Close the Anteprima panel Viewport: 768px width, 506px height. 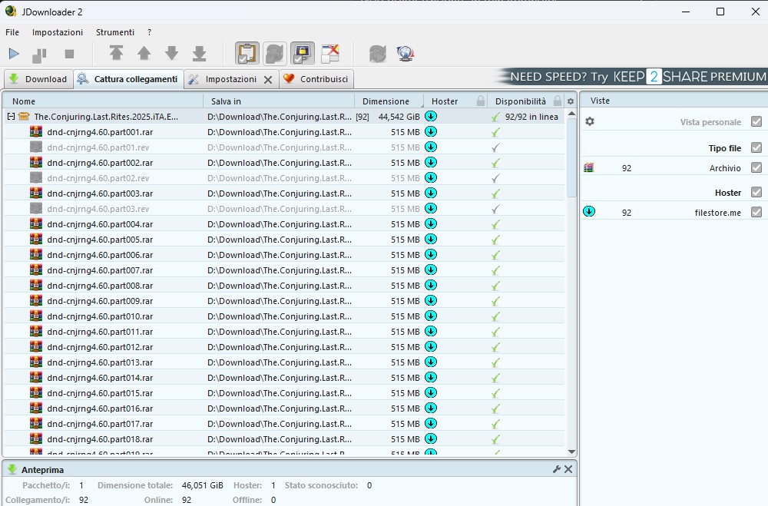coord(568,469)
